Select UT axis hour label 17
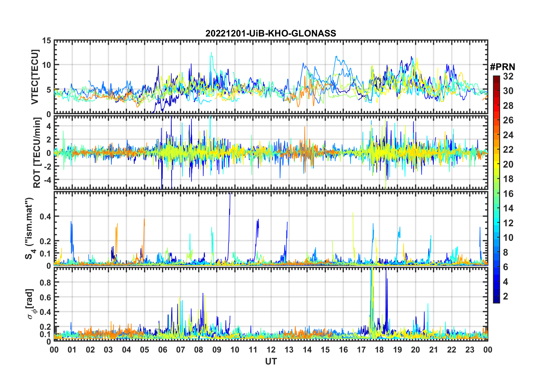The height and width of the screenshot is (379, 542). pyautogui.click(x=361, y=350)
